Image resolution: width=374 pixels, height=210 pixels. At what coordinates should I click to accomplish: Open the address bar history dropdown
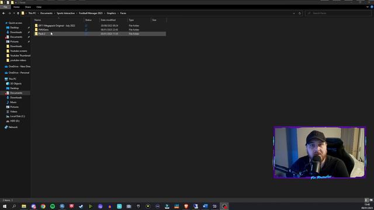pos(294,13)
